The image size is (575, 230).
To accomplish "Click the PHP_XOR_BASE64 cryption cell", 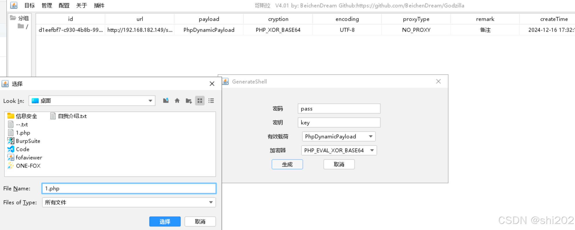I will coord(278,30).
